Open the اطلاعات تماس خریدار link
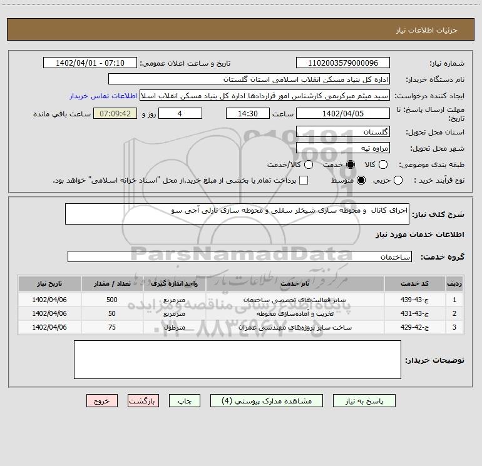Viewport: 482px width, 466px height. click(x=103, y=96)
